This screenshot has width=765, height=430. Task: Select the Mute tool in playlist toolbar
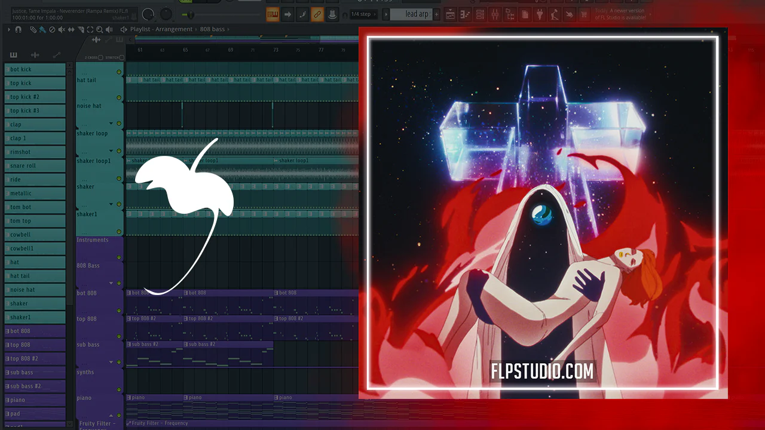[62, 29]
